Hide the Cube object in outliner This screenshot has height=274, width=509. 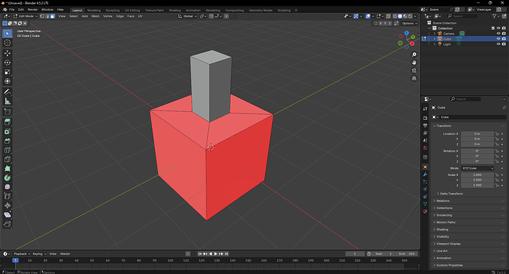click(x=498, y=38)
